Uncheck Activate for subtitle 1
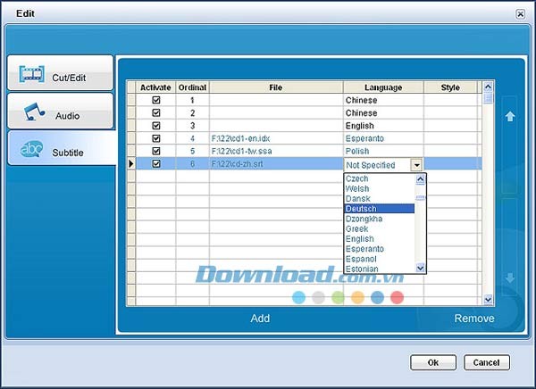The width and height of the screenshot is (536, 389). 156,100
